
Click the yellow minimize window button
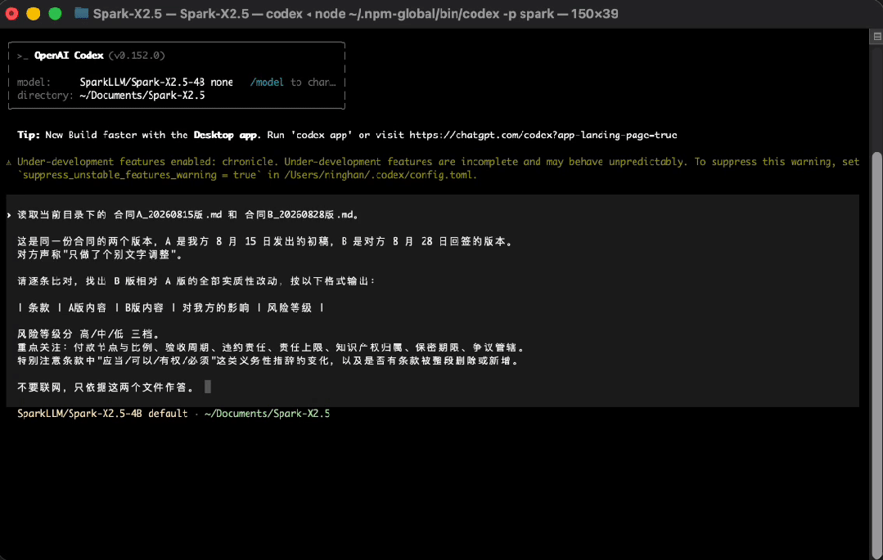click(x=34, y=14)
